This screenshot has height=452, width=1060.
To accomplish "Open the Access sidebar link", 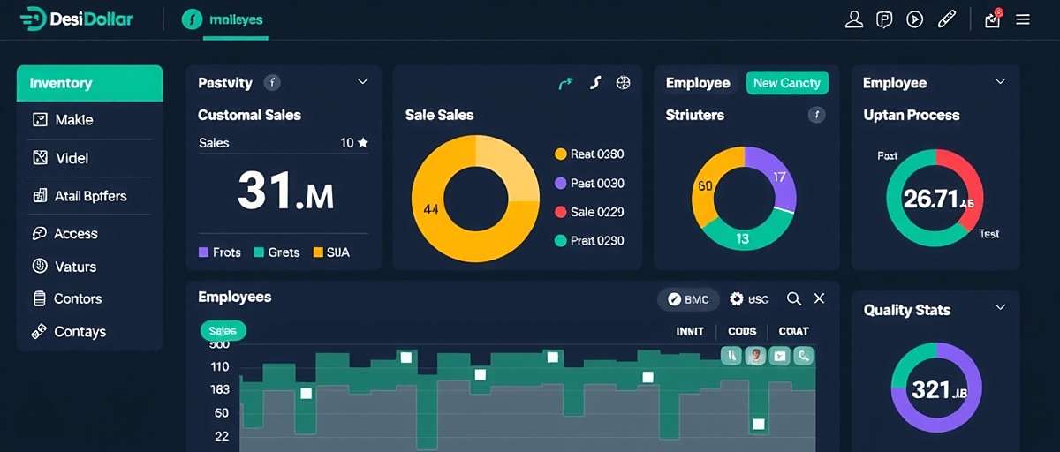I will tap(76, 234).
